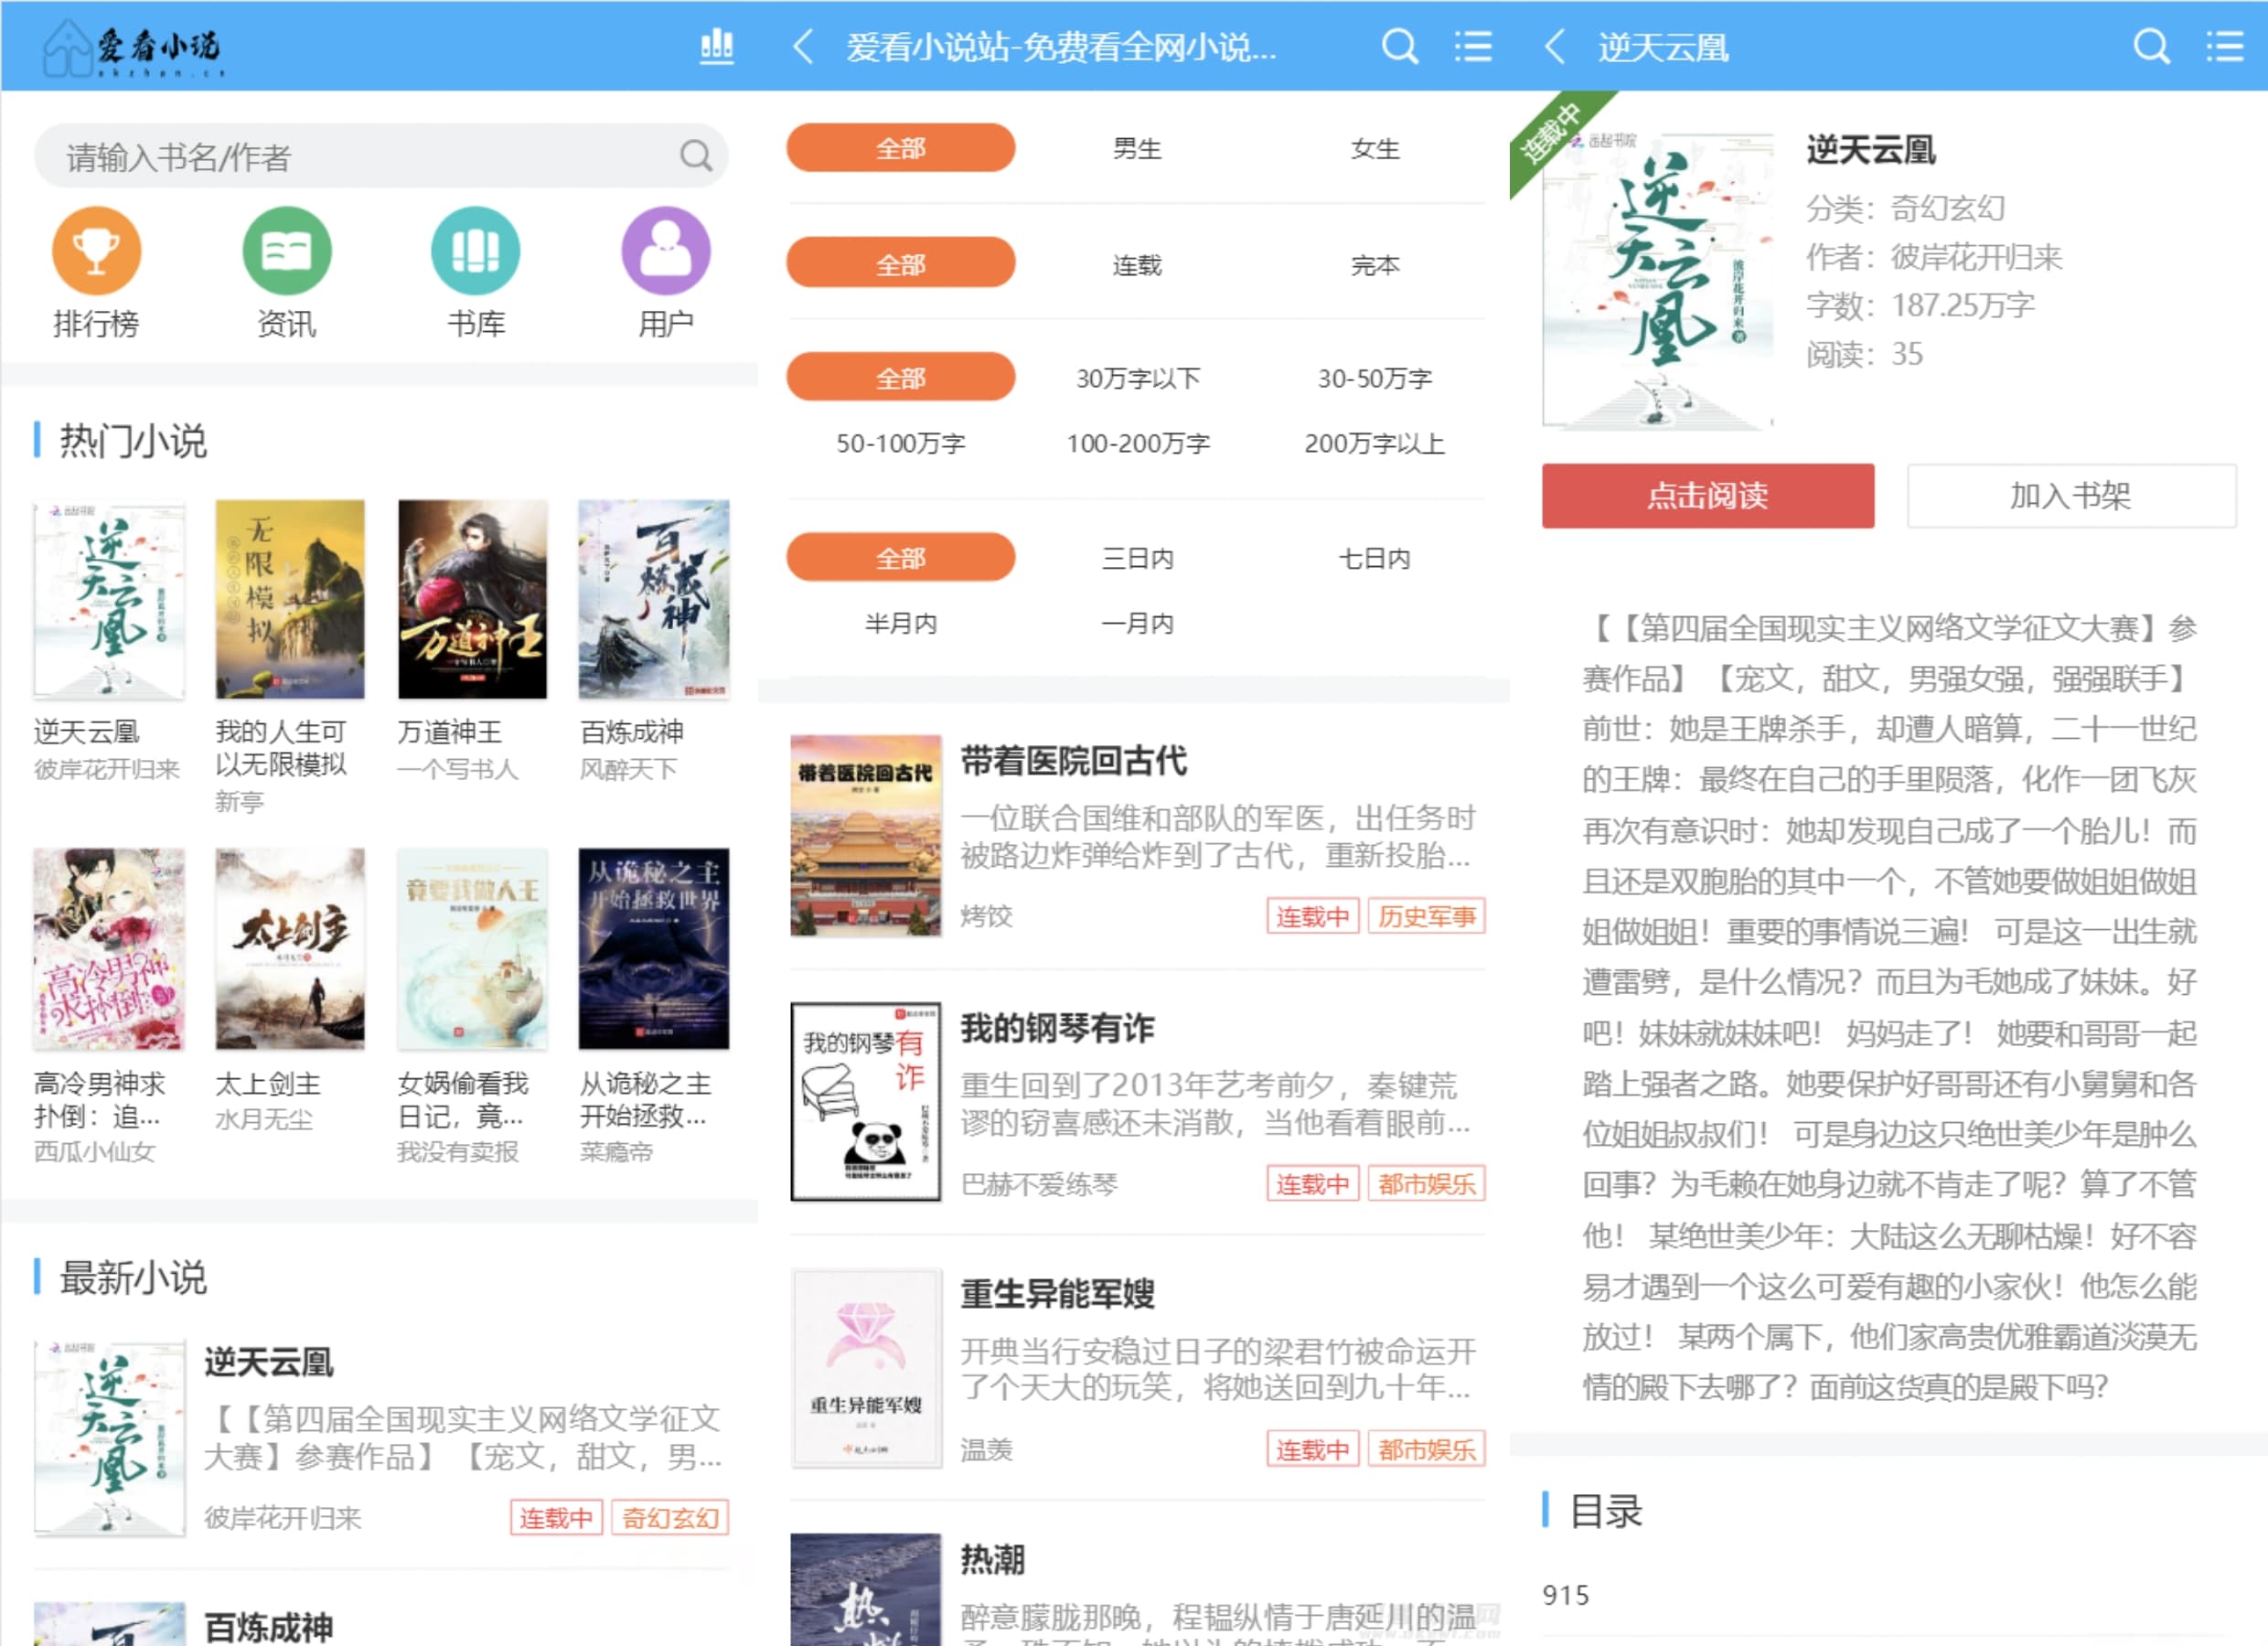Click 连载中 tag on 逆天云凰 in 最新小说

coord(556,1518)
